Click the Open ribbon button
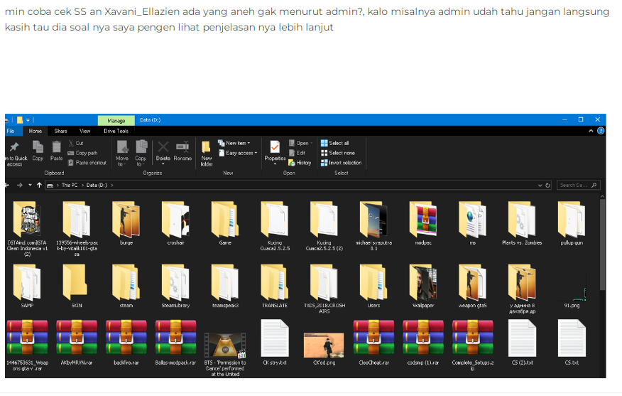The image size is (622, 396). [300, 143]
